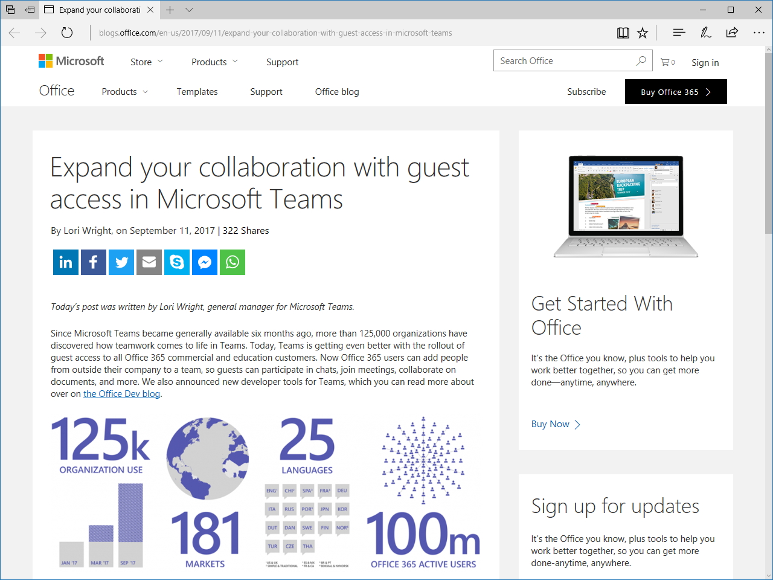Share the article on Skype

coord(176,262)
